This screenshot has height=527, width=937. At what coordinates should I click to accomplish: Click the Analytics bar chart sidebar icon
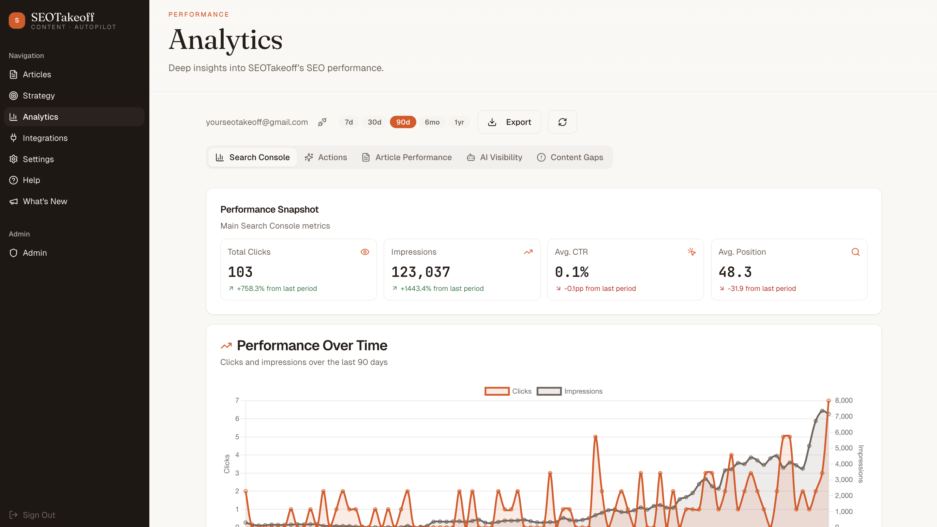[x=13, y=117]
